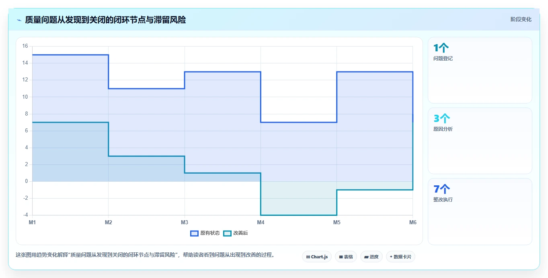548x278 pixels.
Task: Click the y-axis value 14
Action: tap(25, 63)
